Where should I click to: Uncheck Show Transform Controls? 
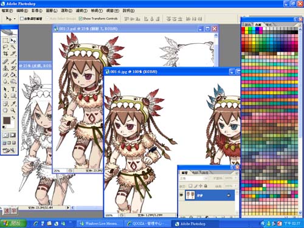80,18
